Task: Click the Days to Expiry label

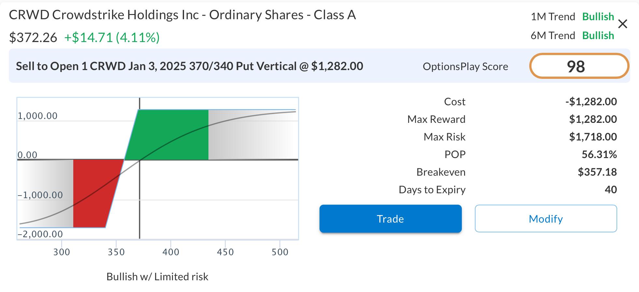Action: pos(432,190)
